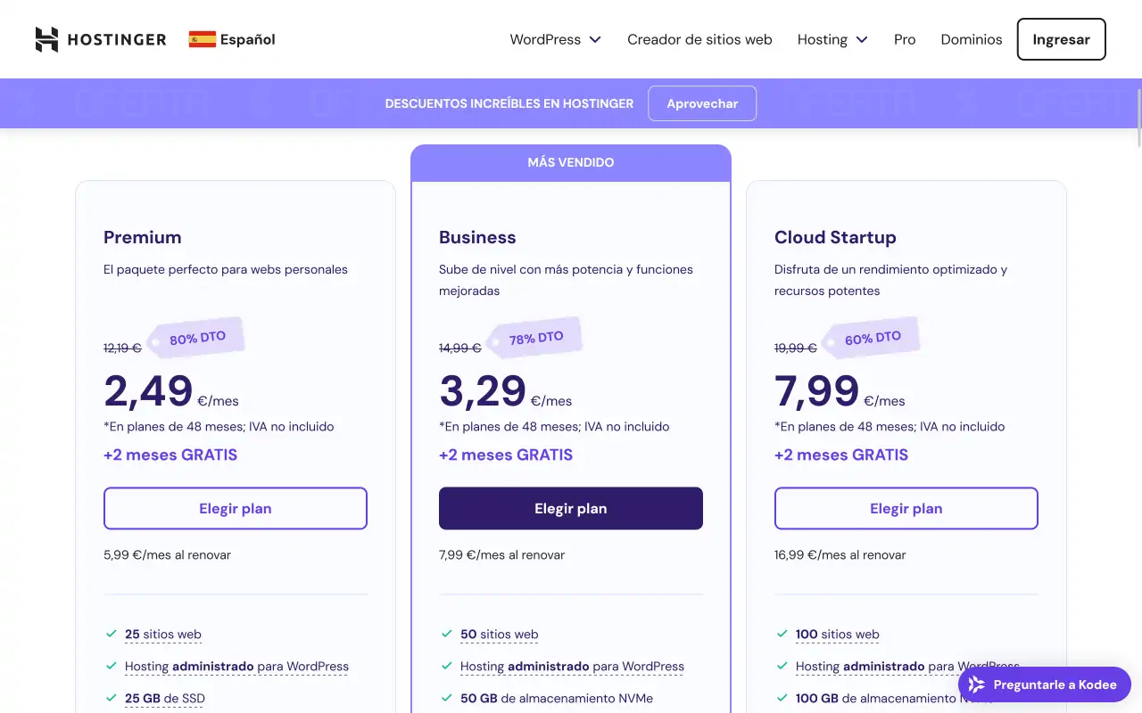This screenshot has width=1142, height=713.
Task: Open the Dominios menu item
Action: click(x=972, y=39)
